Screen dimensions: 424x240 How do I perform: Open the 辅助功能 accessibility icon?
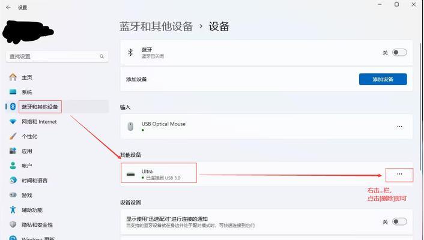tap(13, 209)
